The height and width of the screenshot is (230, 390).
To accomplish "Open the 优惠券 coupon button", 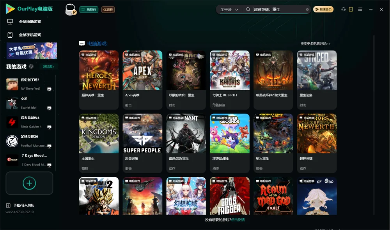I will click(108, 9).
